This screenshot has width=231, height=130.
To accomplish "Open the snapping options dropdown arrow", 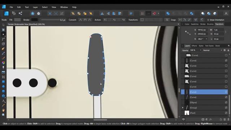I will click(x=158, y=14).
